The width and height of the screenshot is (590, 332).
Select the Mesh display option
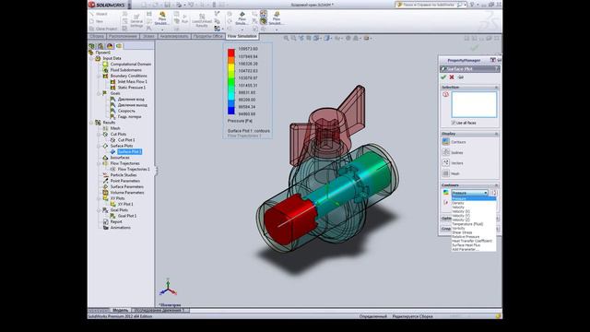pyautogui.click(x=445, y=173)
